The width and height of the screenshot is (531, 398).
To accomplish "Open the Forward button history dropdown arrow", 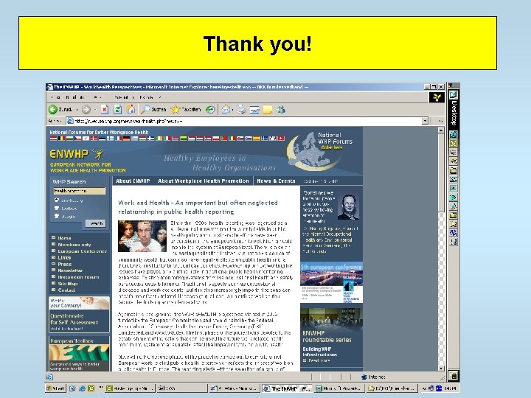I will [x=95, y=110].
